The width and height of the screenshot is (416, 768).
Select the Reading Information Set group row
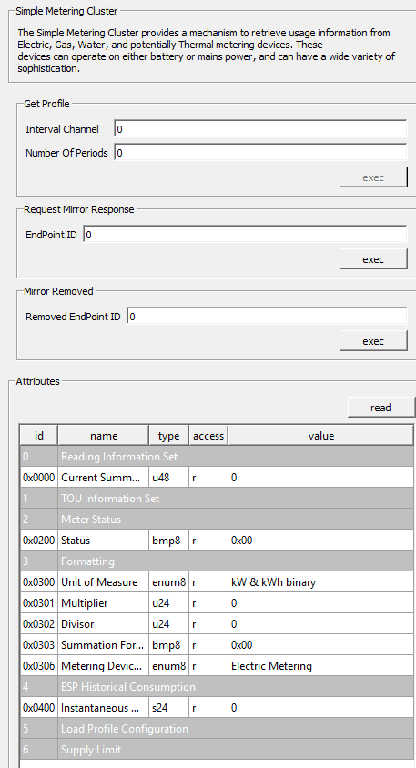tap(217, 457)
